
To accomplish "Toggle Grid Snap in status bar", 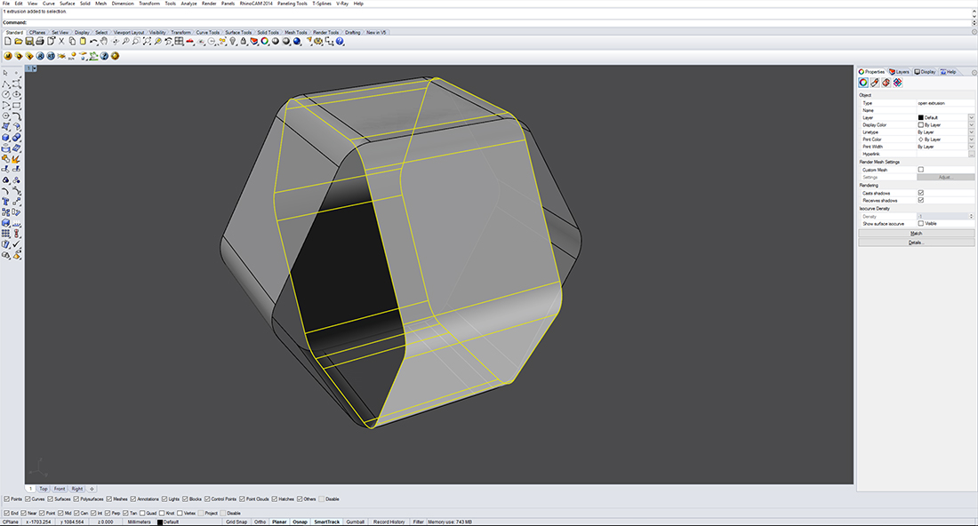I will tap(236, 522).
